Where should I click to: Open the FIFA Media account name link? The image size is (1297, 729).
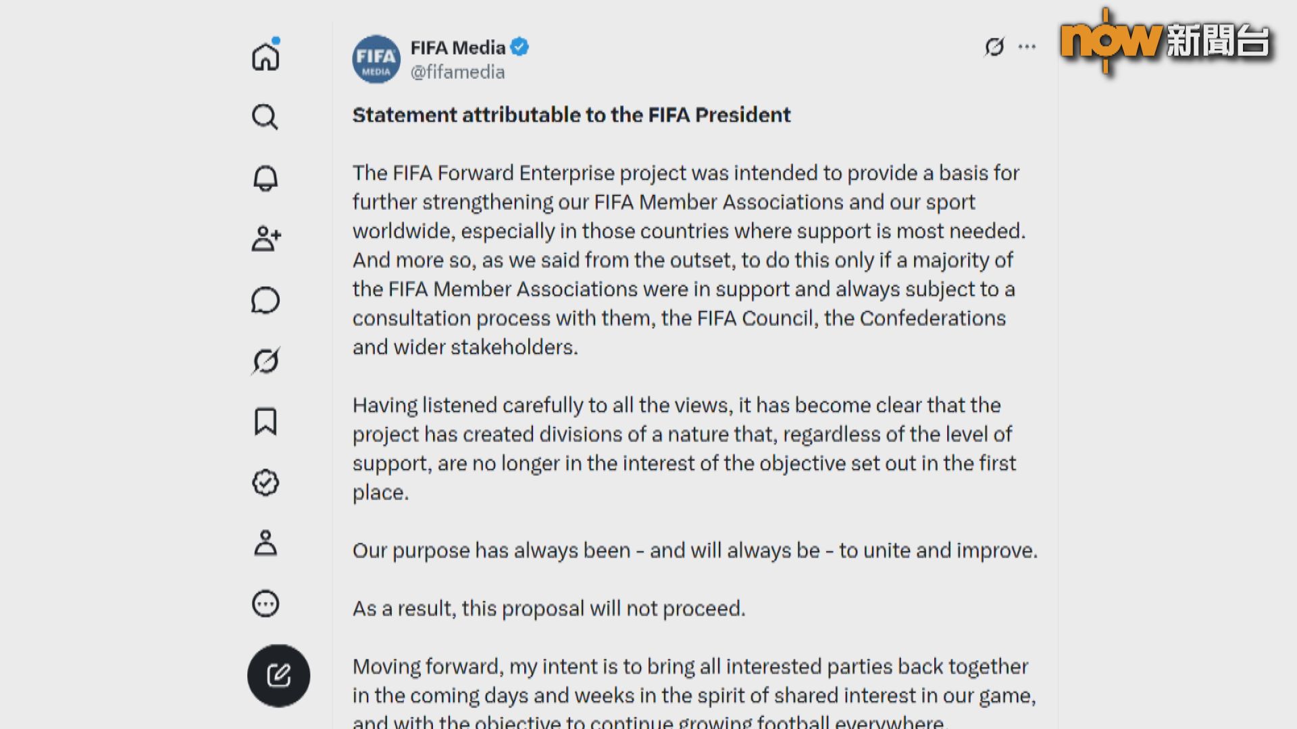(x=458, y=47)
